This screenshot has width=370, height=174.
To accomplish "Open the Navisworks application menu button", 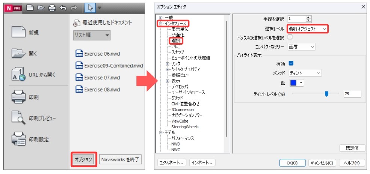I will 13,8.
